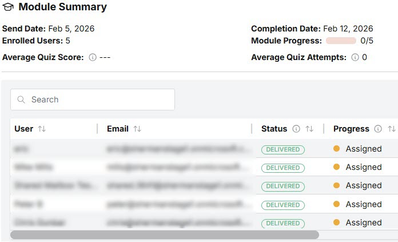Screen dimensions: 398x242
Task: Click the Progress column info icon
Action: tap(378, 129)
